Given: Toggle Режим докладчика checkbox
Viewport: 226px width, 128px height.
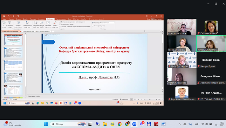Looking at the screenshot, I should tap(93, 26).
